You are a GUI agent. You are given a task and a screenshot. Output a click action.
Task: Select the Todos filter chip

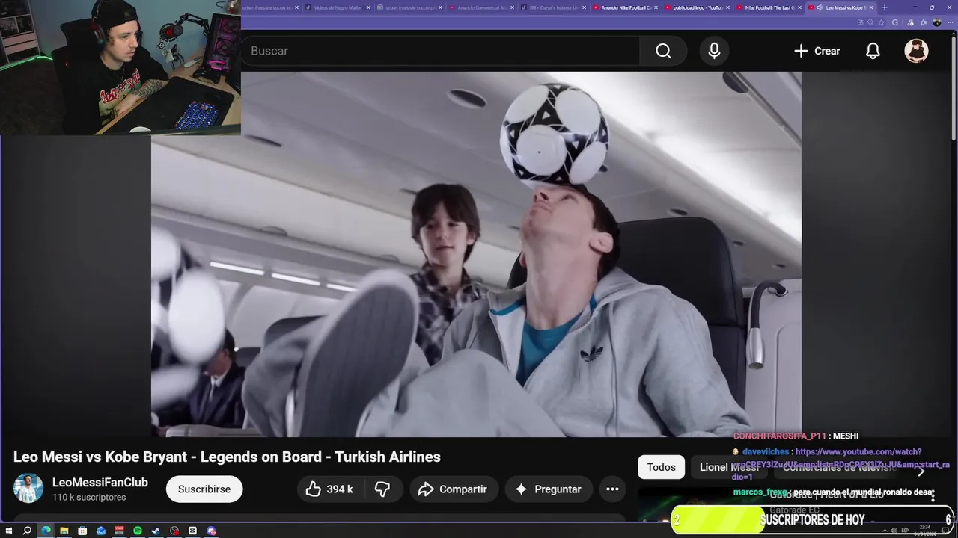[661, 467]
